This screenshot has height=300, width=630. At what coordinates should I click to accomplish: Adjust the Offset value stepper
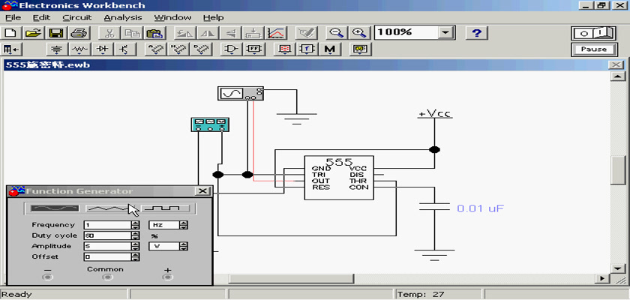click(136, 256)
